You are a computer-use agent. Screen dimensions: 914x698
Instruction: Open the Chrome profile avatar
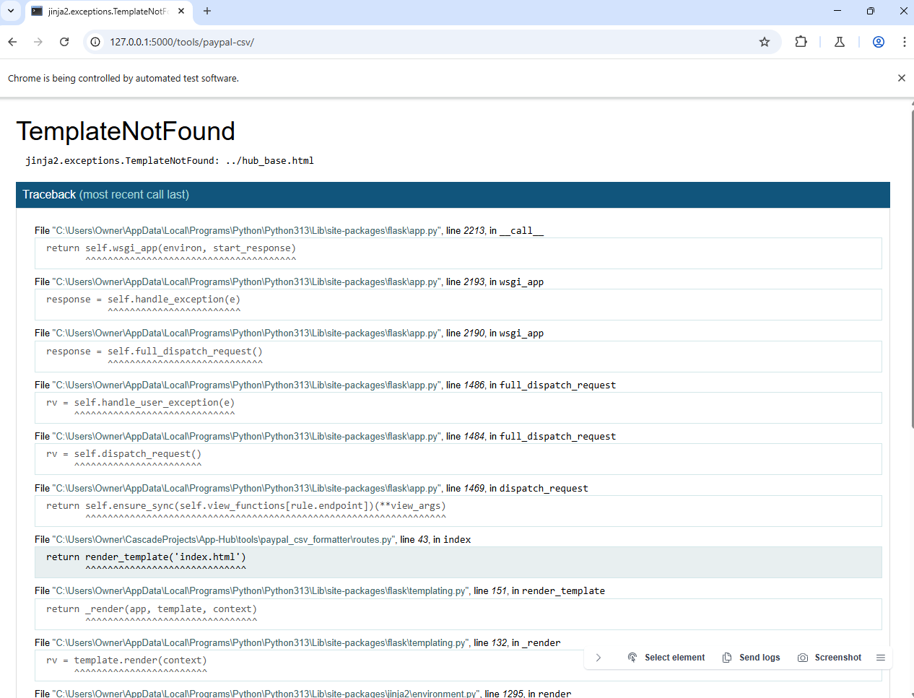tap(879, 42)
